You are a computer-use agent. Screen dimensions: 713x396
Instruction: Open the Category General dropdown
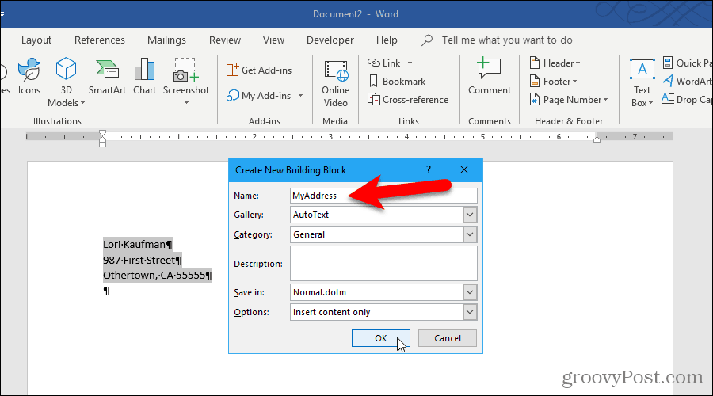point(470,234)
